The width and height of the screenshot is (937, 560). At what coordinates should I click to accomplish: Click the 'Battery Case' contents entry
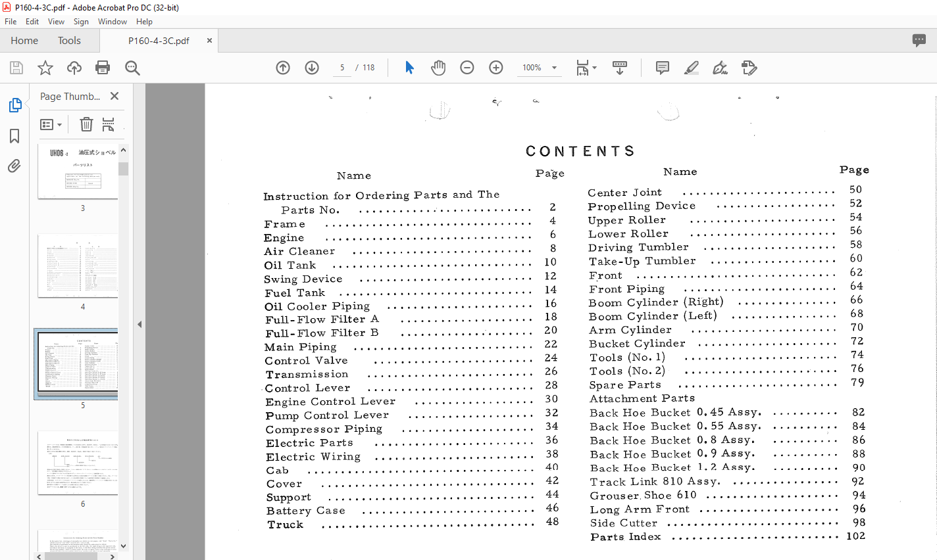305,511
